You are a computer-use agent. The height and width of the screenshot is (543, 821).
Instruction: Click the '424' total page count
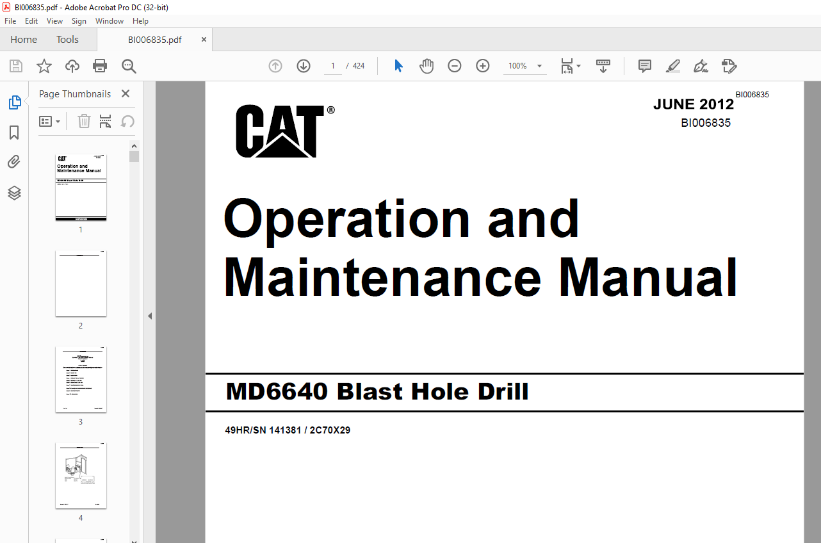(x=359, y=66)
